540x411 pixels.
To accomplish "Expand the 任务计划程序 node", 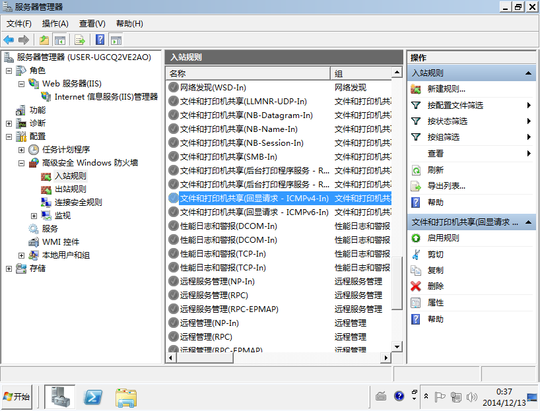I will [21, 150].
